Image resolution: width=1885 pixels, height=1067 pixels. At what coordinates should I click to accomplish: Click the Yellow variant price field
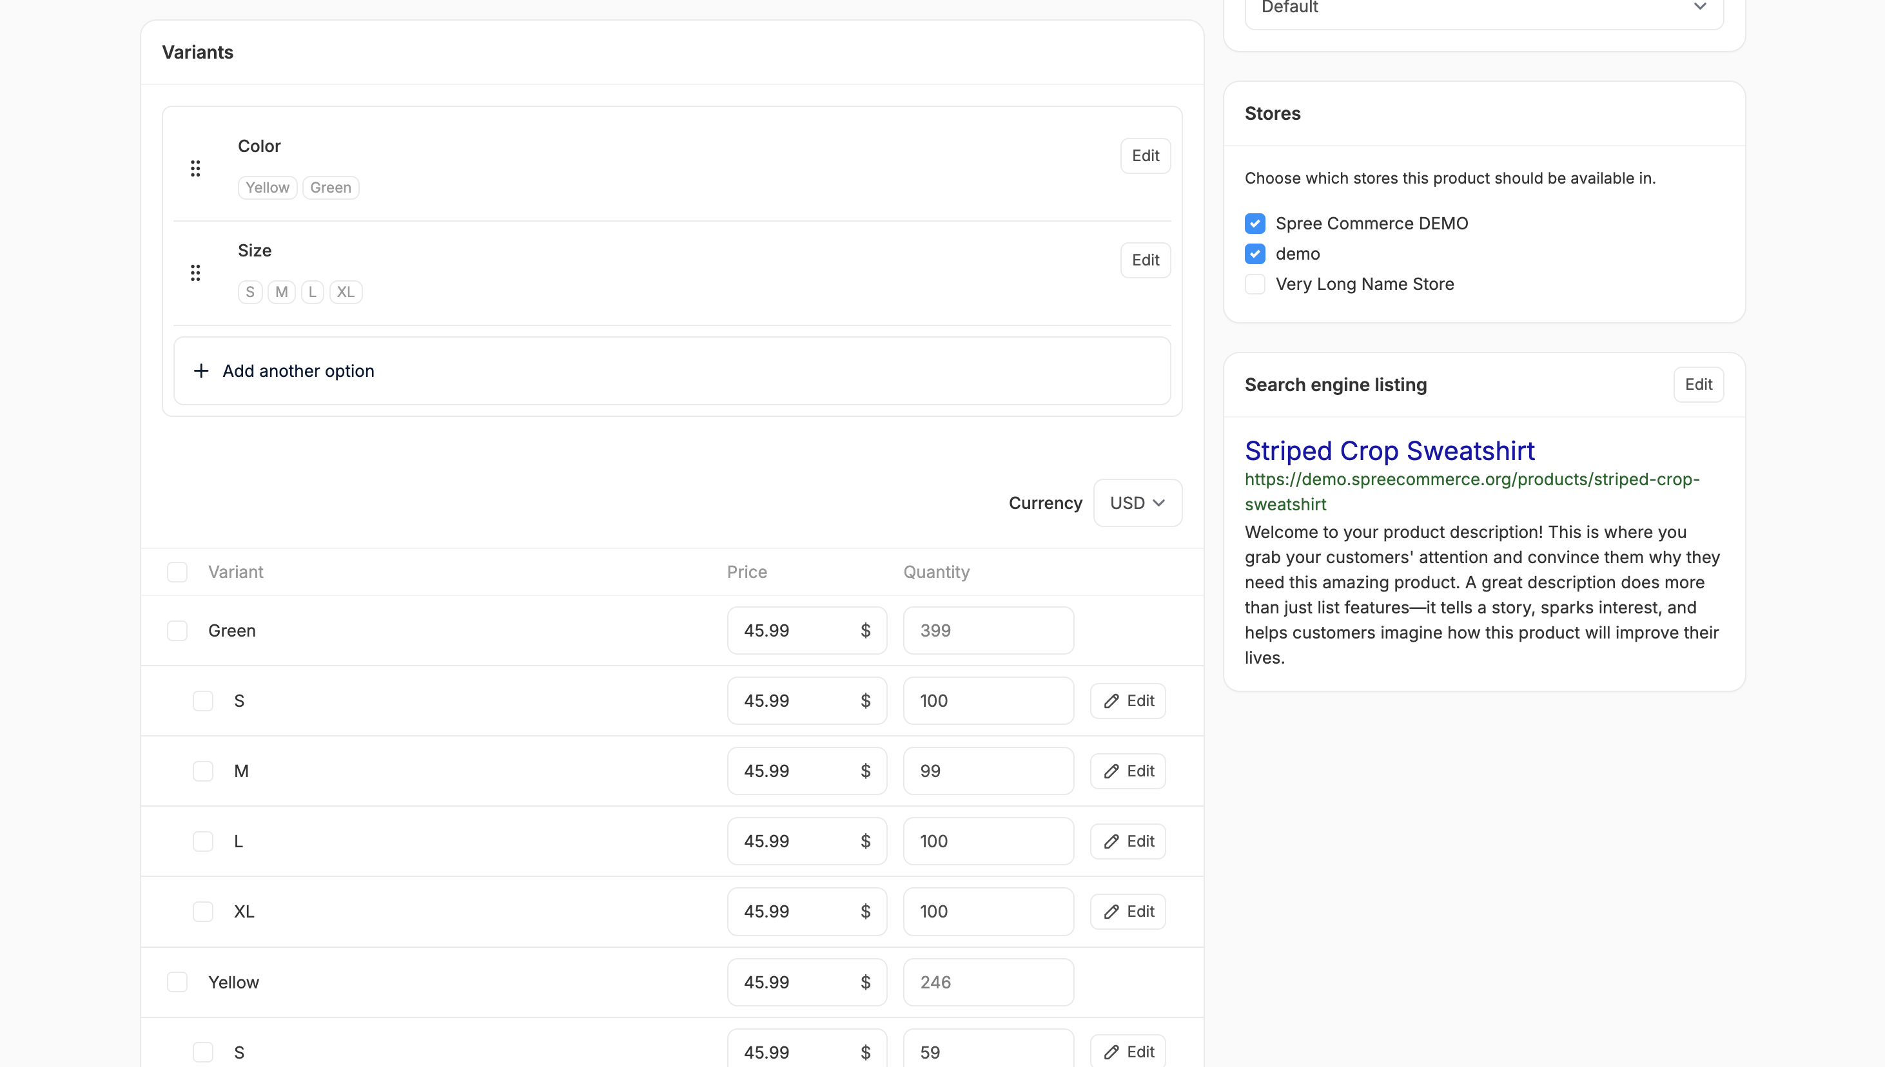click(796, 982)
